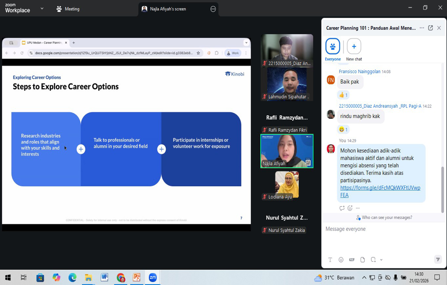Click the file attachment icon in chat

362,260
